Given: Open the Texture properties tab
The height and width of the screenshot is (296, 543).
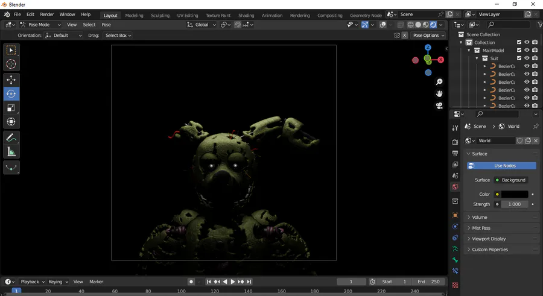Looking at the screenshot, I should pyautogui.click(x=455, y=285).
